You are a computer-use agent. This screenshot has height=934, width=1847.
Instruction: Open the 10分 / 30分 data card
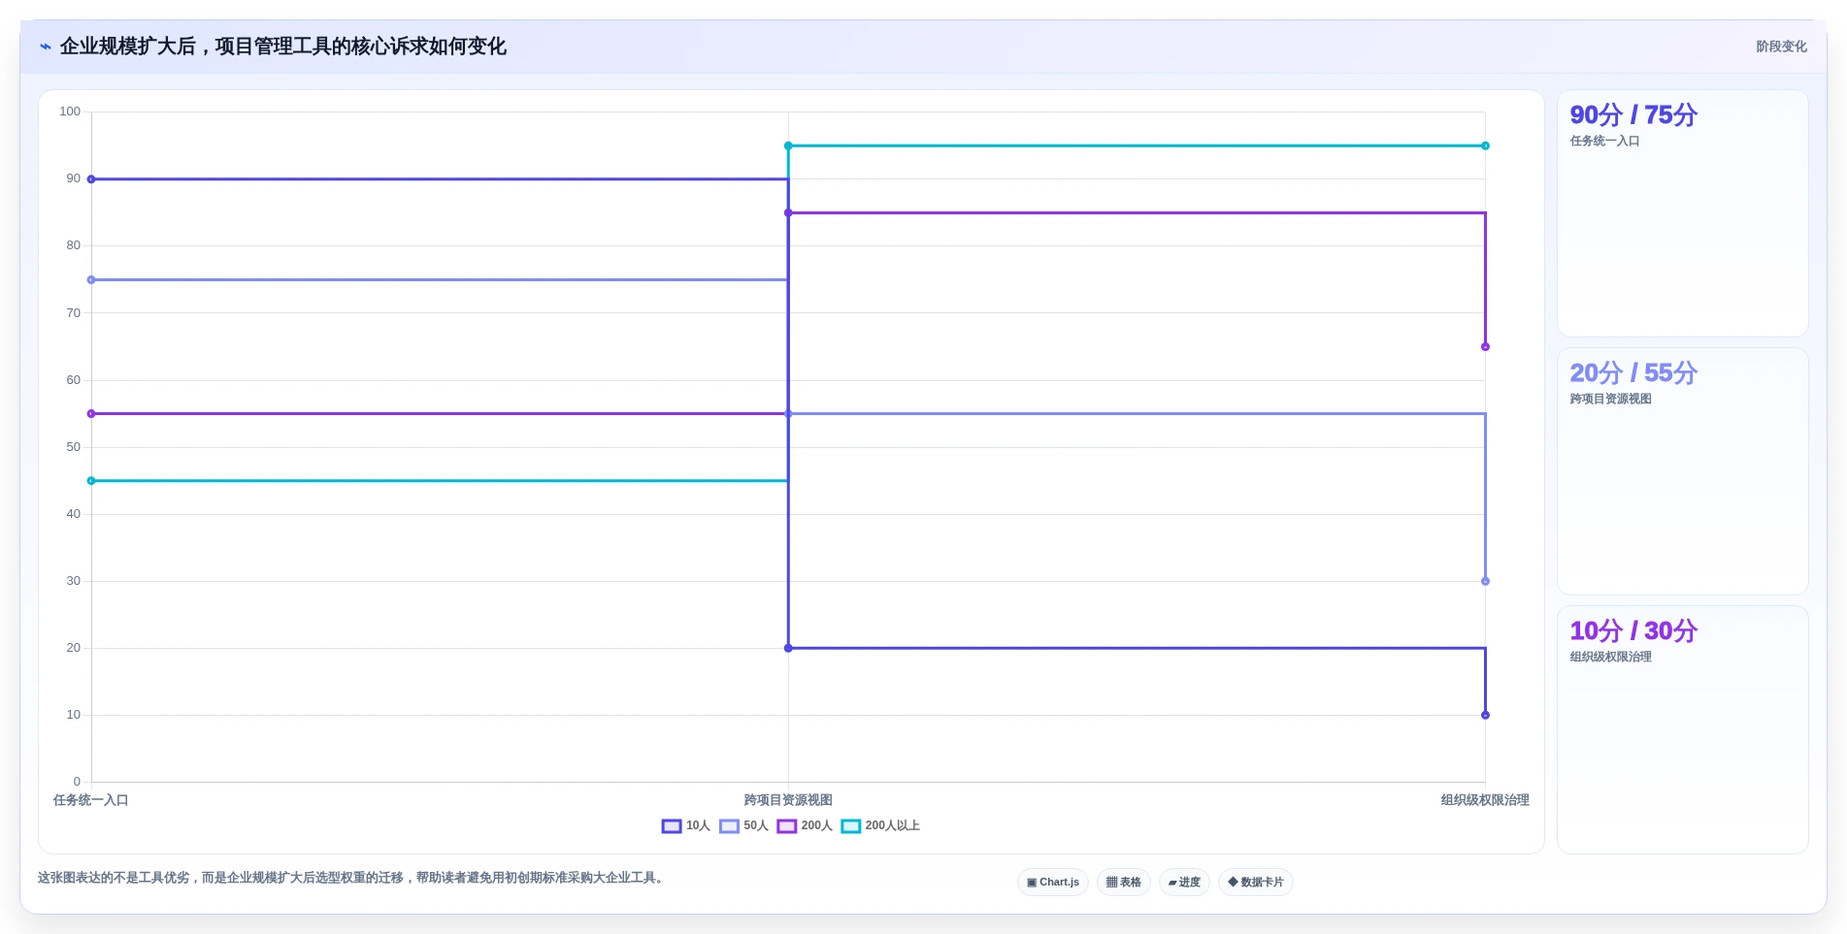pos(1683,729)
